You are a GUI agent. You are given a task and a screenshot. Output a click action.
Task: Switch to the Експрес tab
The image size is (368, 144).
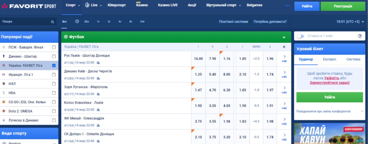pyautogui.click(x=329, y=59)
